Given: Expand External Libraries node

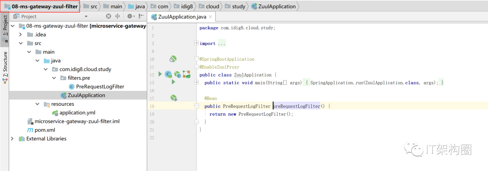Looking at the screenshot, I should (x=13, y=139).
